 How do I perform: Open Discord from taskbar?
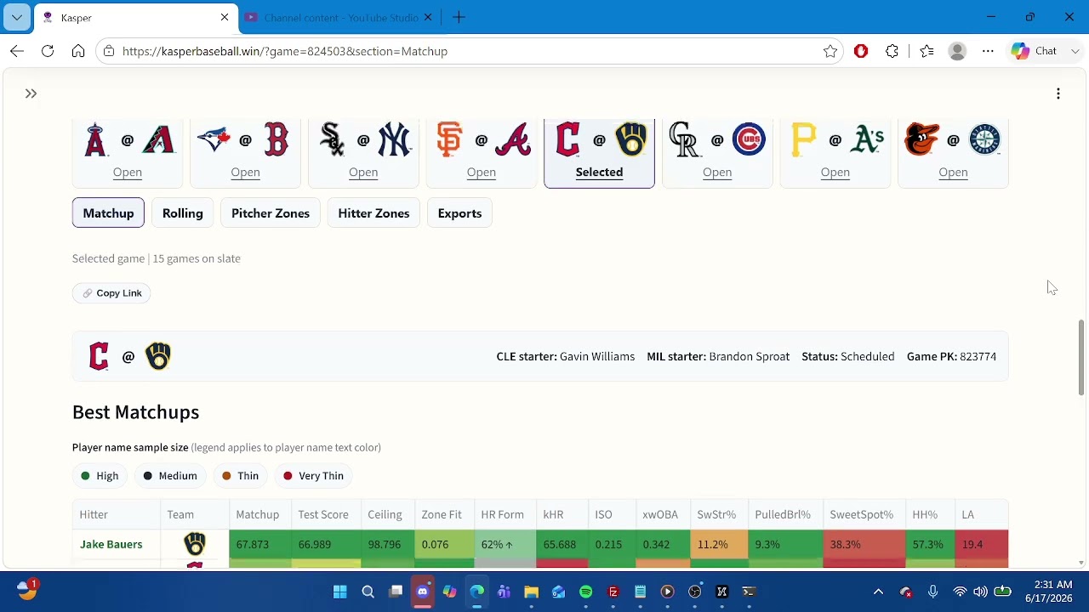point(423,592)
